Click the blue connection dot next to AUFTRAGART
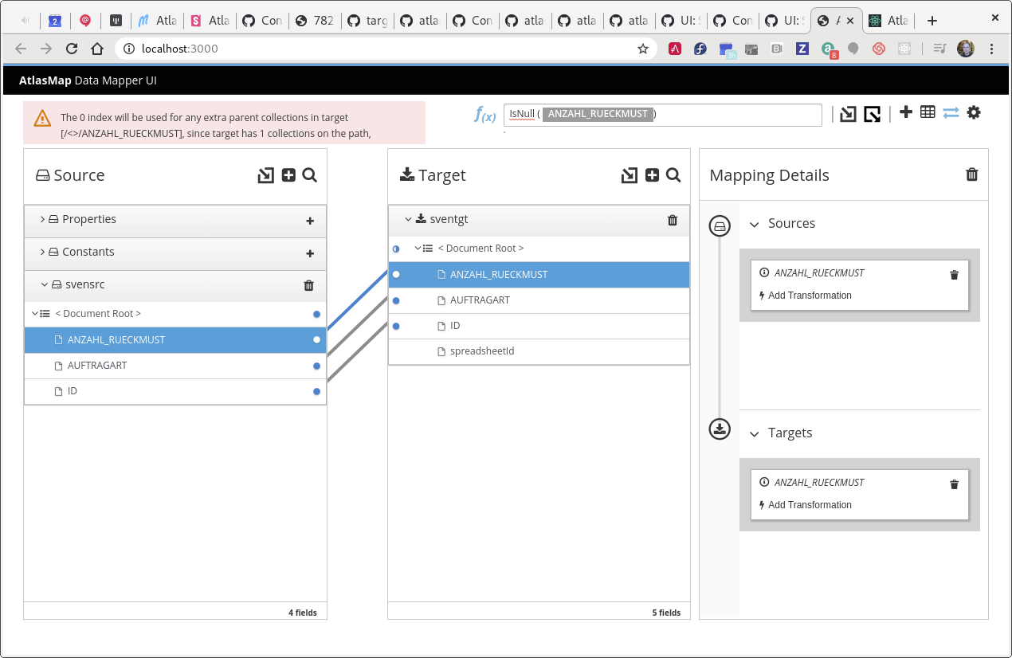1012x658 pixels. 316,366
